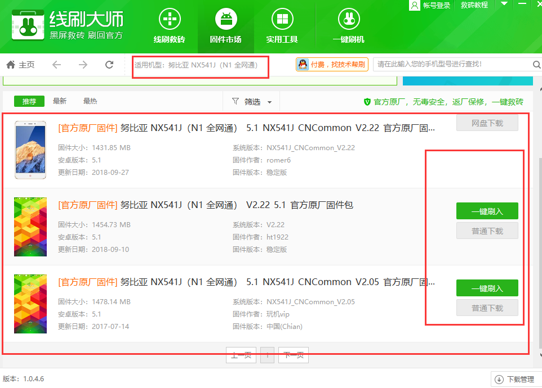Image resolution: width=542 pixels, height=388 pixels.
Task: Click the 官方原厂，无毒安全 slogan text
Action: click(448, 102)
